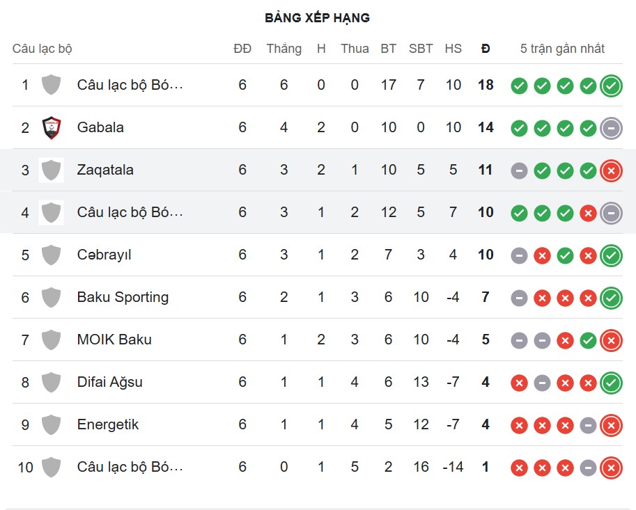636x510 pixels.
Task: Click the HS goal difference header
Action: point(453,49)
